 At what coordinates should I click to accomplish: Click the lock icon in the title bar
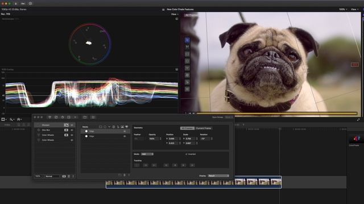(16, 3)
